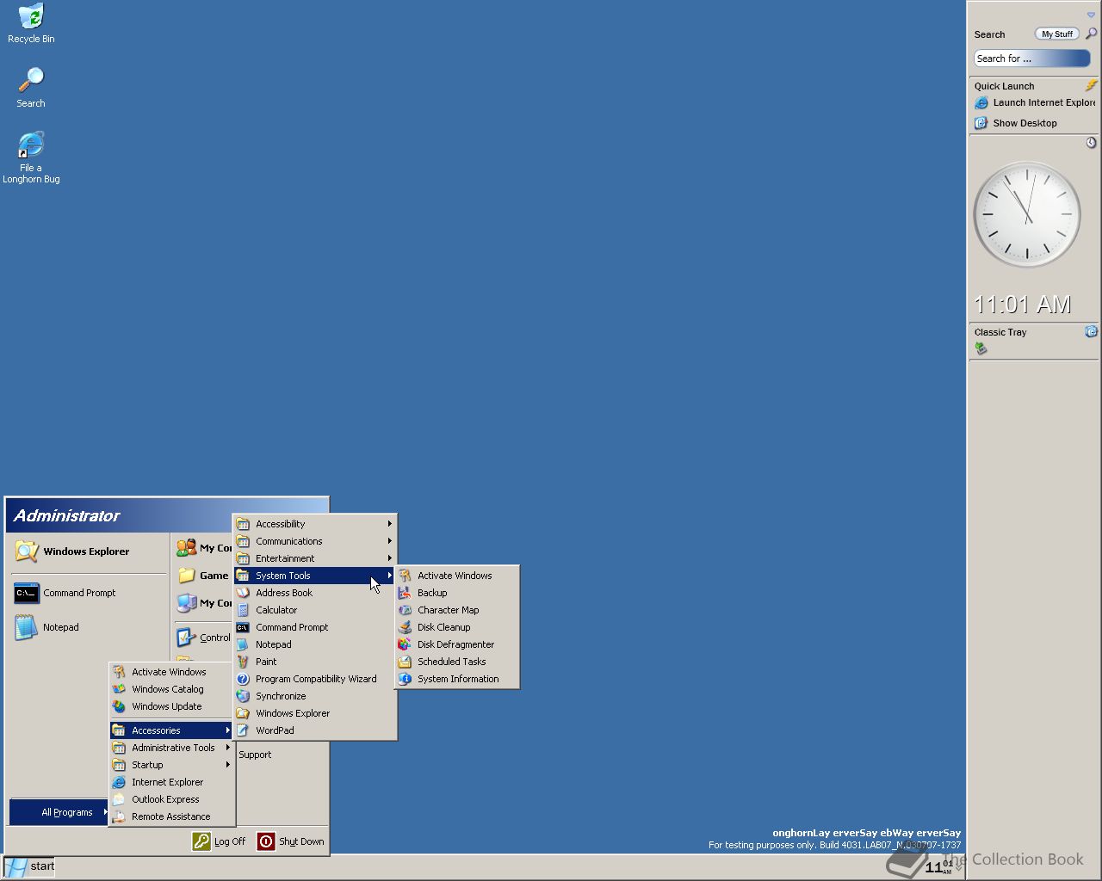Start Remote Assistance
This screenshot has width=1102, height=881.
point(172,816)
